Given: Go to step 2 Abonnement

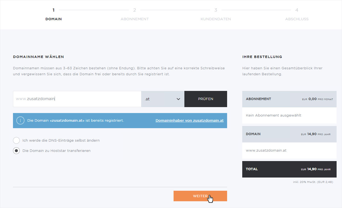Looking at the screenshot, I should [135, 15].
